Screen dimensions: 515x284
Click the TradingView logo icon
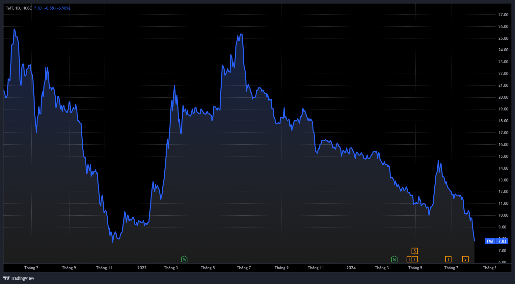6,278
